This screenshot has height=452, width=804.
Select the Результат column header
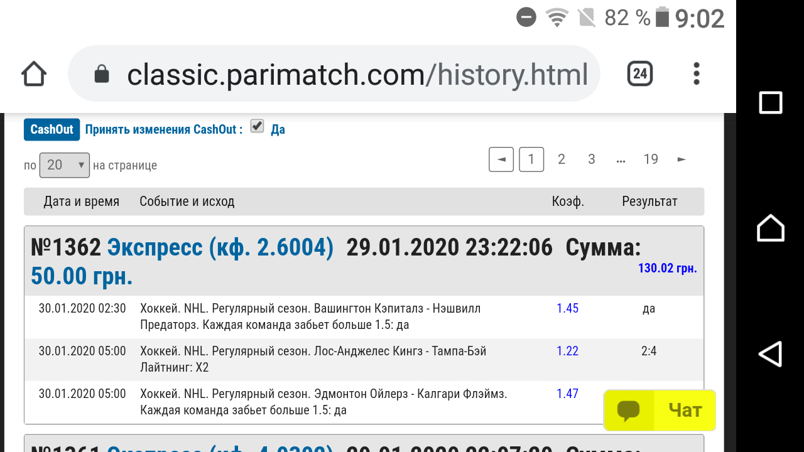tap(649, 201)
